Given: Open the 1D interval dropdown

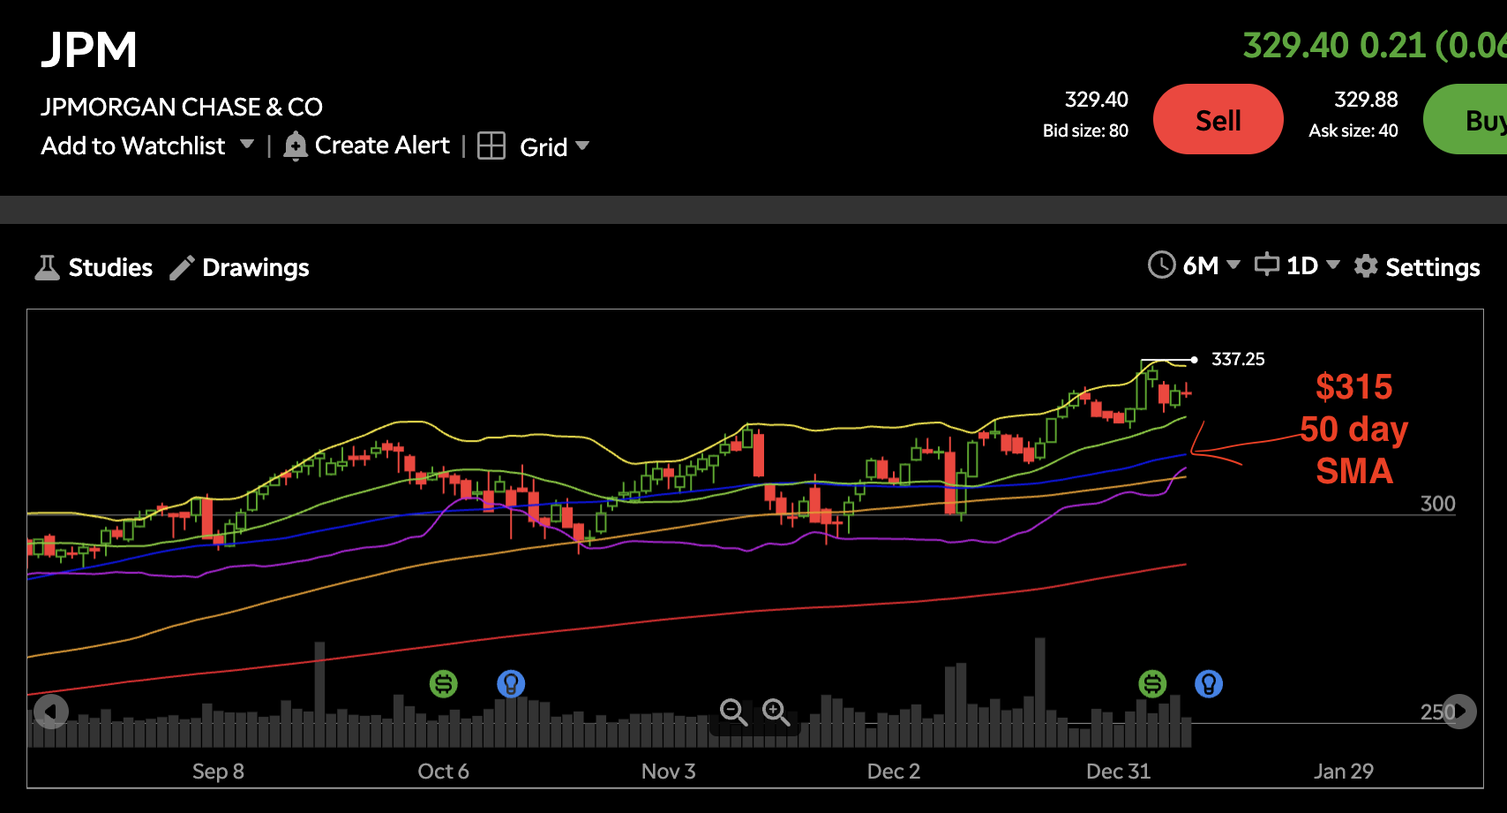Looking at the screenshot, I should pos(1314,265).
